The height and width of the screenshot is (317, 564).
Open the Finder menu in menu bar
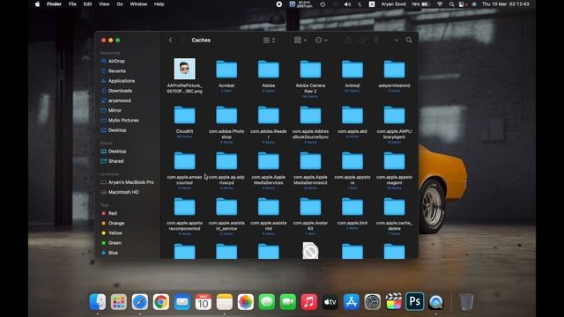coord(54,4)
